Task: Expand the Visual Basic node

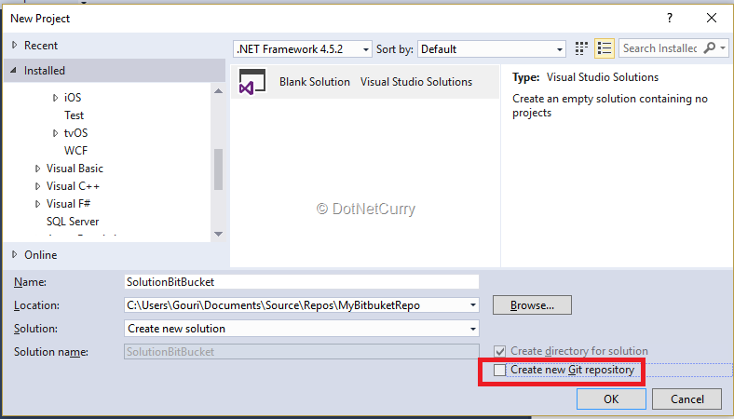Action: (37, 169)
